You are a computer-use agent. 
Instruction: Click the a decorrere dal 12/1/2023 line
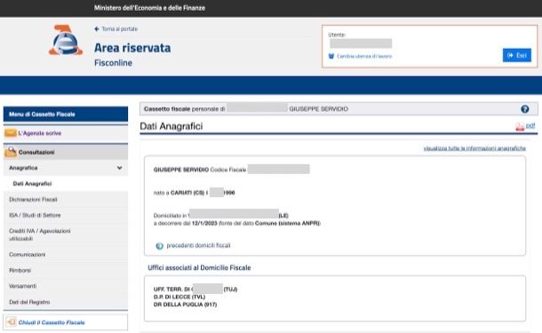point(236,224)
